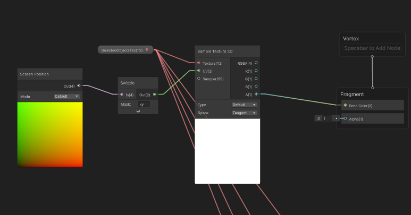Click the Texture(T2) input port
Screen dimensions: 411x215
199,63
